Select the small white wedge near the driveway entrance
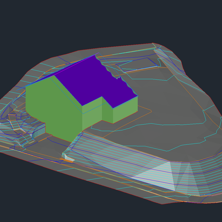222x222 pixels. pyautogui.click(x=68, y=158)
